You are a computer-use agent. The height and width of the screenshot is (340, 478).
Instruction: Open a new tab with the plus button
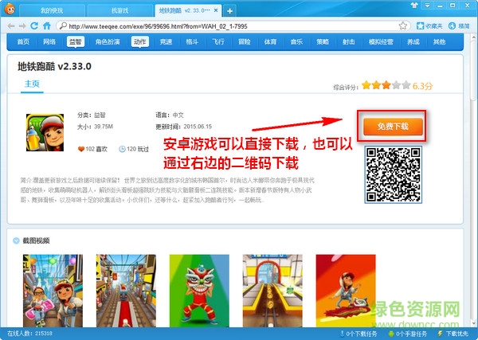pyautogui.click(x=229, y=11)
